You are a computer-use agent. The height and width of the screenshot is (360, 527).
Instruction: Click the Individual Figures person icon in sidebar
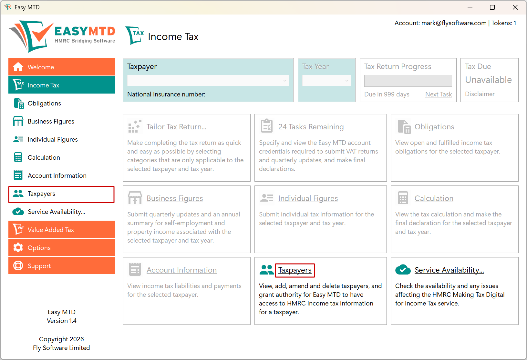coord(18,139)
